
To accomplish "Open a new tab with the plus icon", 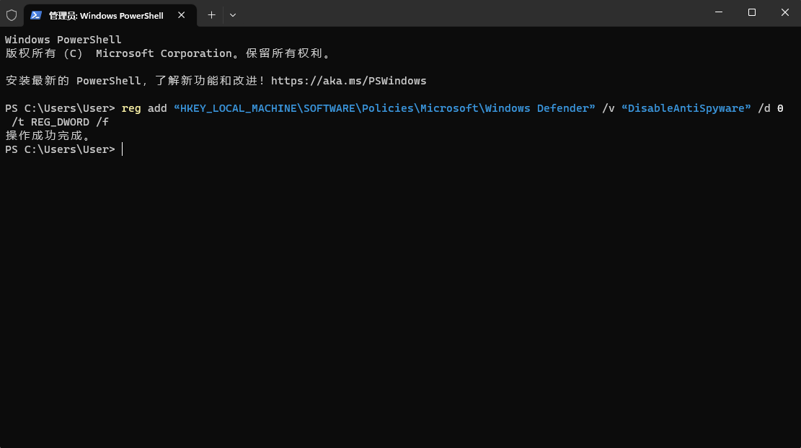I will pyautogui.click(x=211, y=14).
